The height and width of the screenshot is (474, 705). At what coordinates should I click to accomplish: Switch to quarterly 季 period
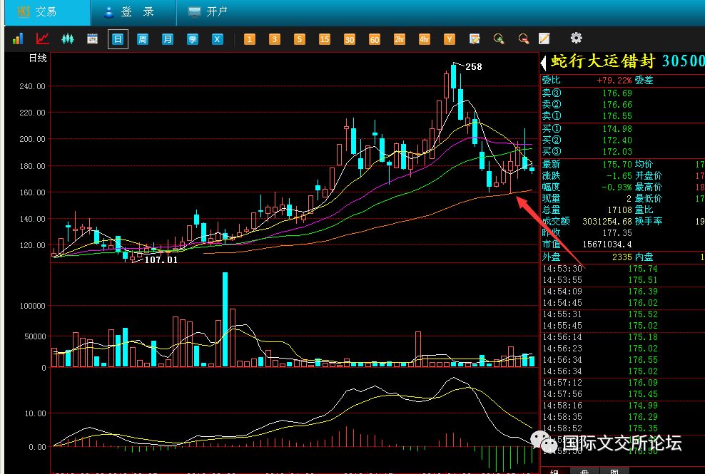click(193, 39)
